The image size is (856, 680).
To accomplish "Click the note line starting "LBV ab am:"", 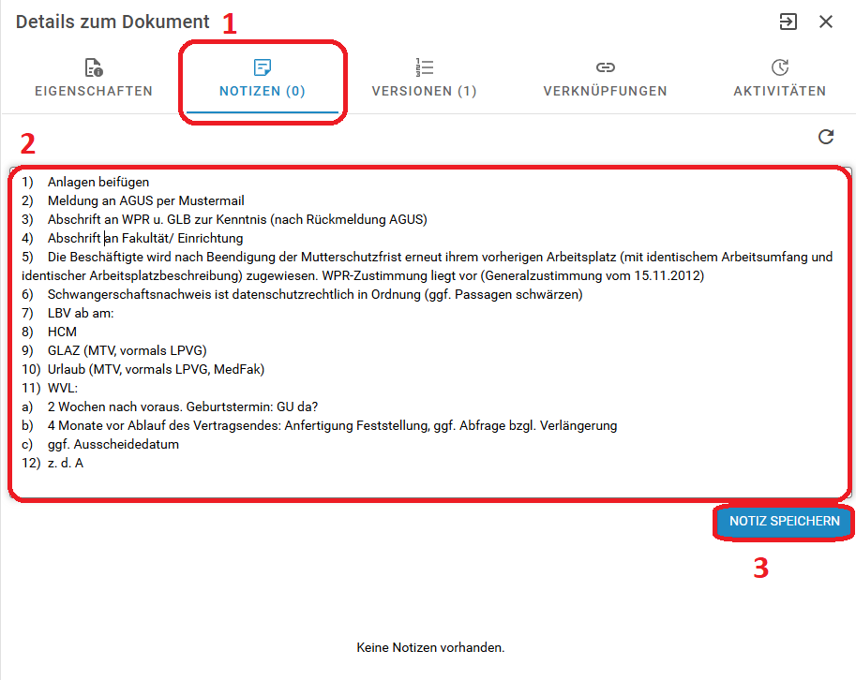I will (x=94, y=313).
